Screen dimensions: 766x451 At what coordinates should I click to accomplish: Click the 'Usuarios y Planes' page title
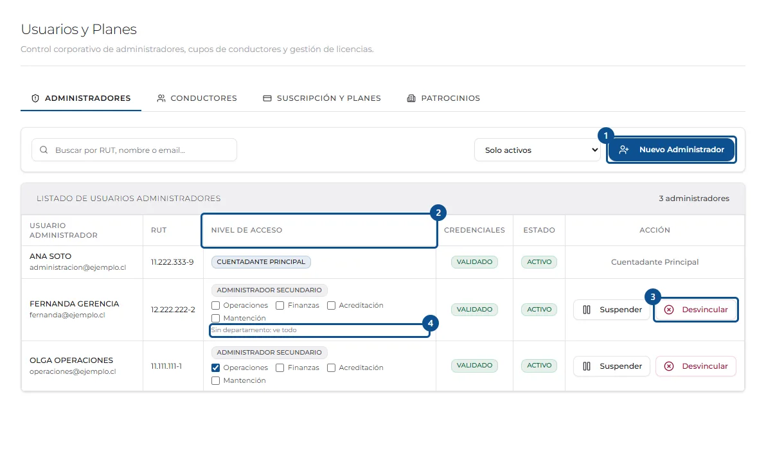pyautogui.click(x=78, y=30)
